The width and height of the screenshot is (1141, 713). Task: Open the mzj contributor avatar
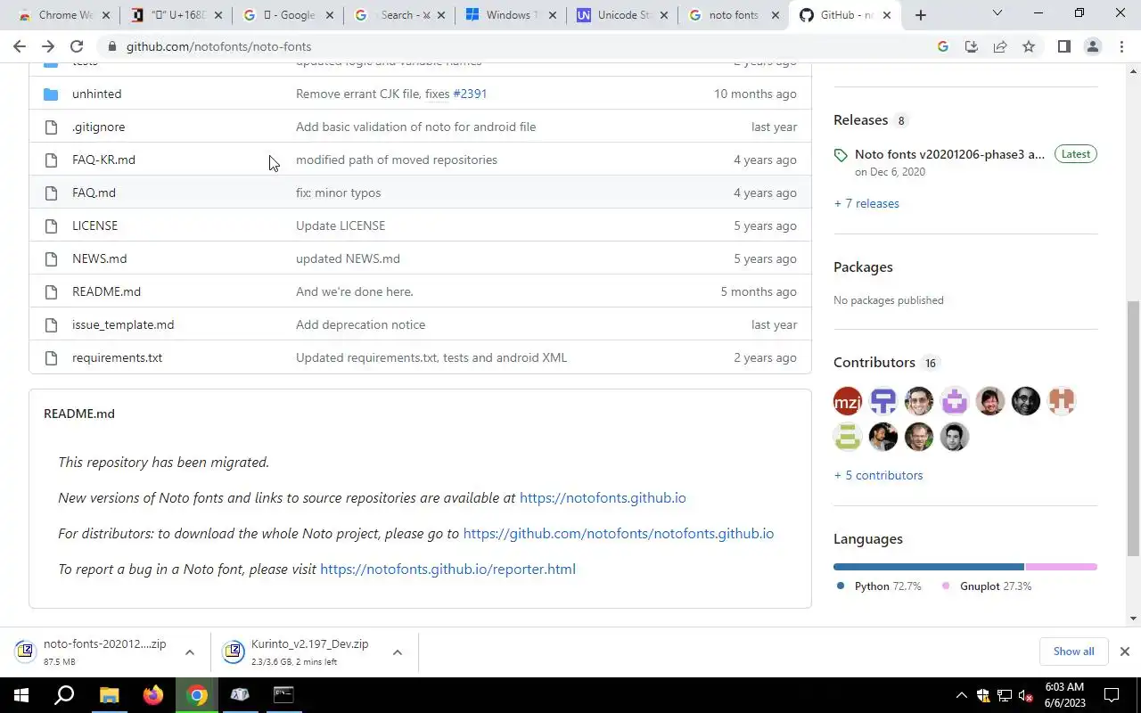point(848,401)
